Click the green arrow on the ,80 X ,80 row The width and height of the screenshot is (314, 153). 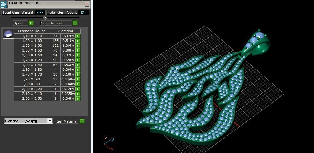coord(78,84)
